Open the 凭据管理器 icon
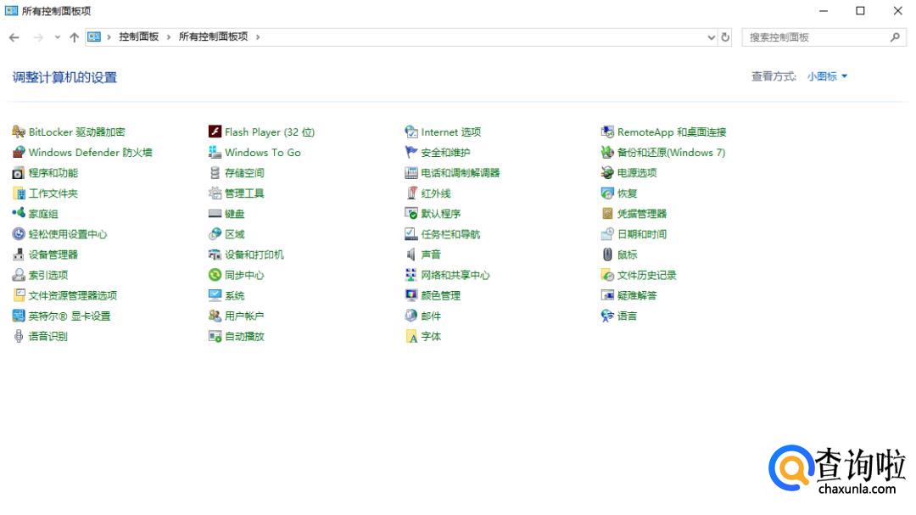Screen dimensions: 916x515 point(607,214)
